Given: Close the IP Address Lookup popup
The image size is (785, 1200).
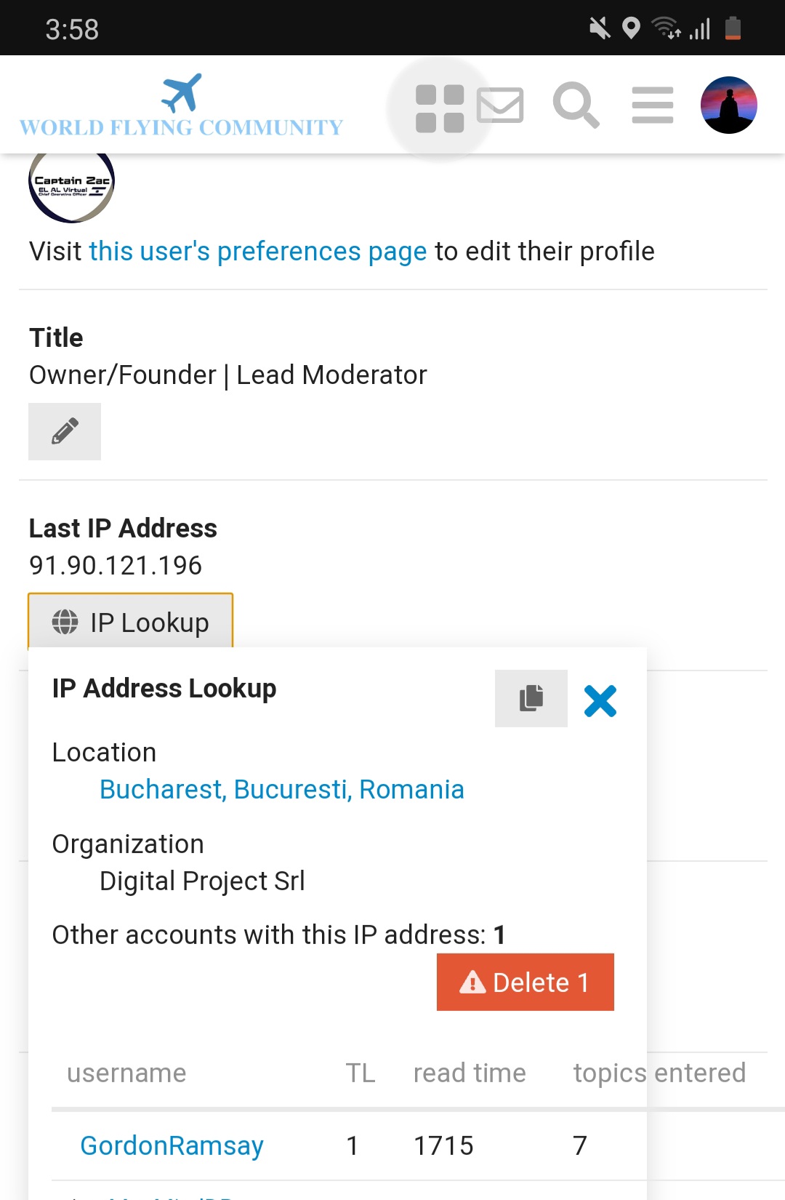Looking at the screenshot, I should coord(600,701).
